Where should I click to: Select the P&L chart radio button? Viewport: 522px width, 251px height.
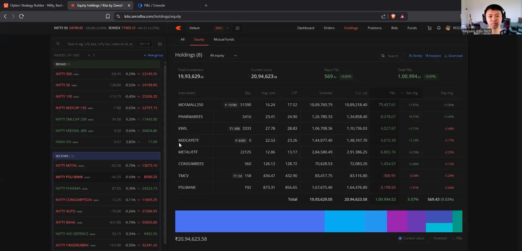point(453,238)
